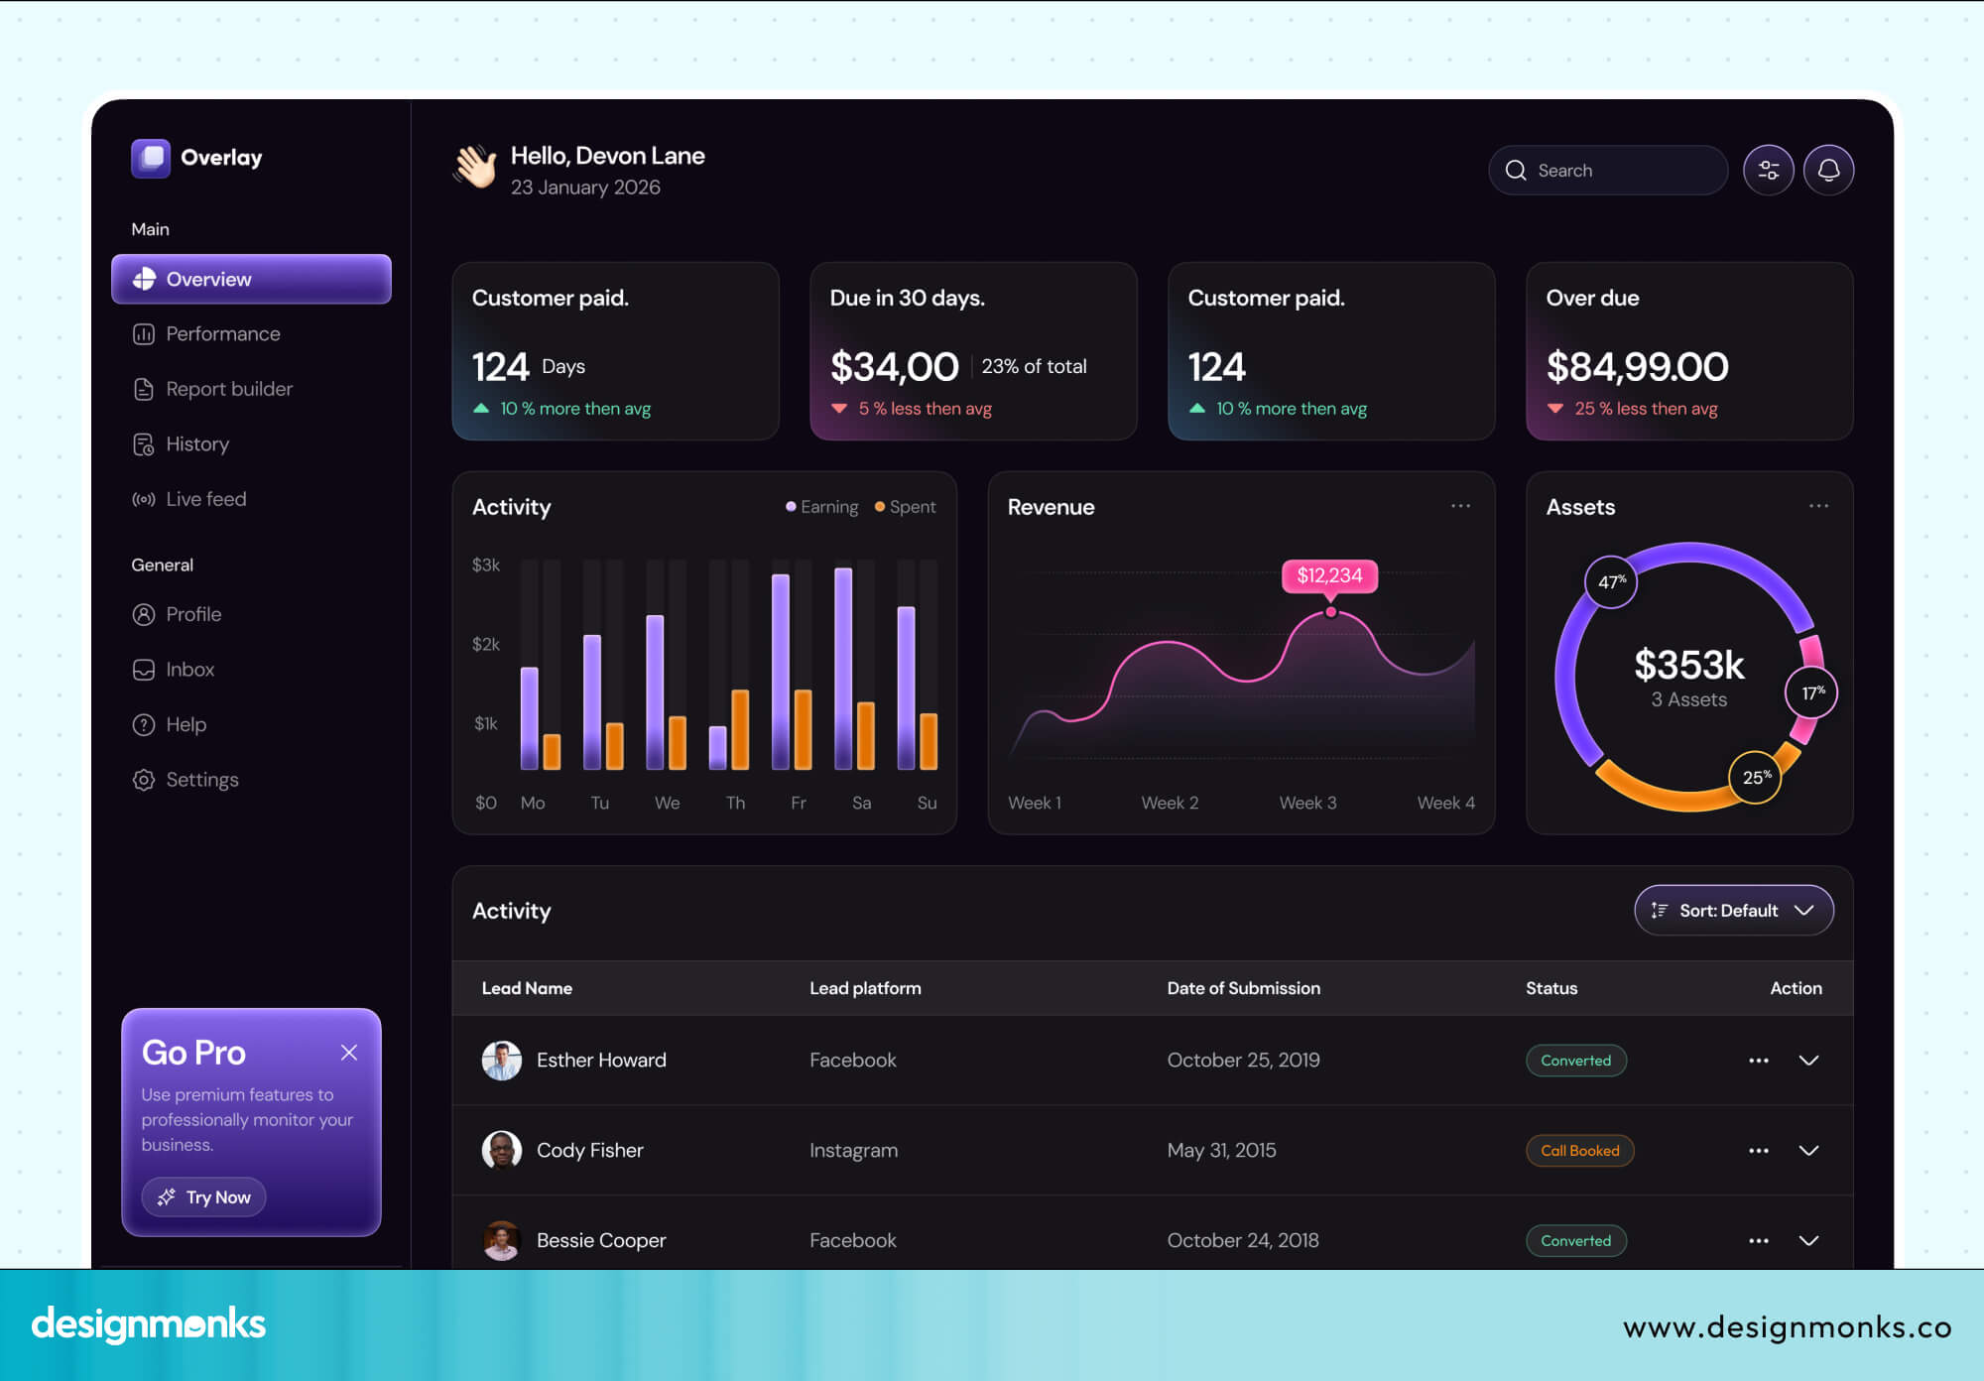Screen dimensions: 1984x1381
Task: Open the Revenue card options menu
Action: pyautogui.click(x=1460, y=506)
